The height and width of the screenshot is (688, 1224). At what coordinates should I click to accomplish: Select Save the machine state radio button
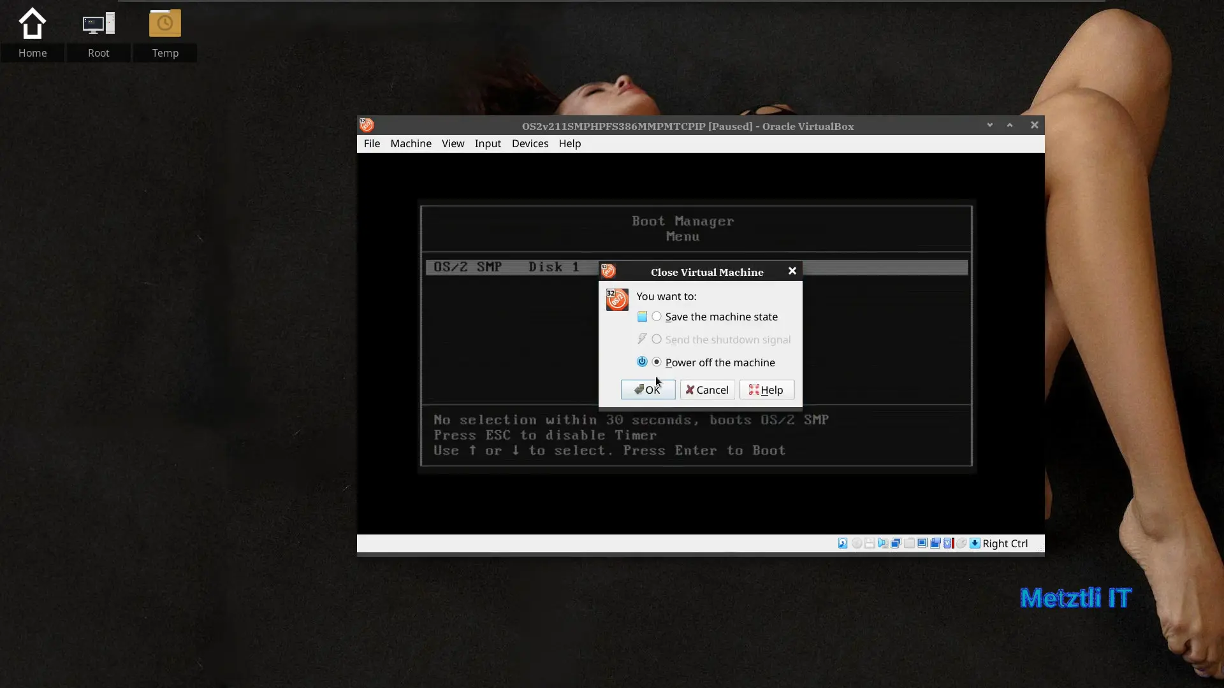click(x=657, y=317)
